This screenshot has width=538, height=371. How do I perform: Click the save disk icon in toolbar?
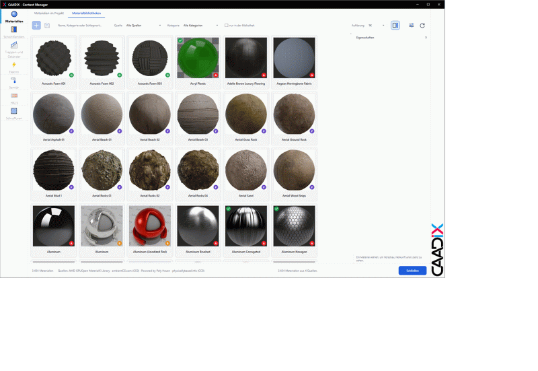click(x=47, y=25)
